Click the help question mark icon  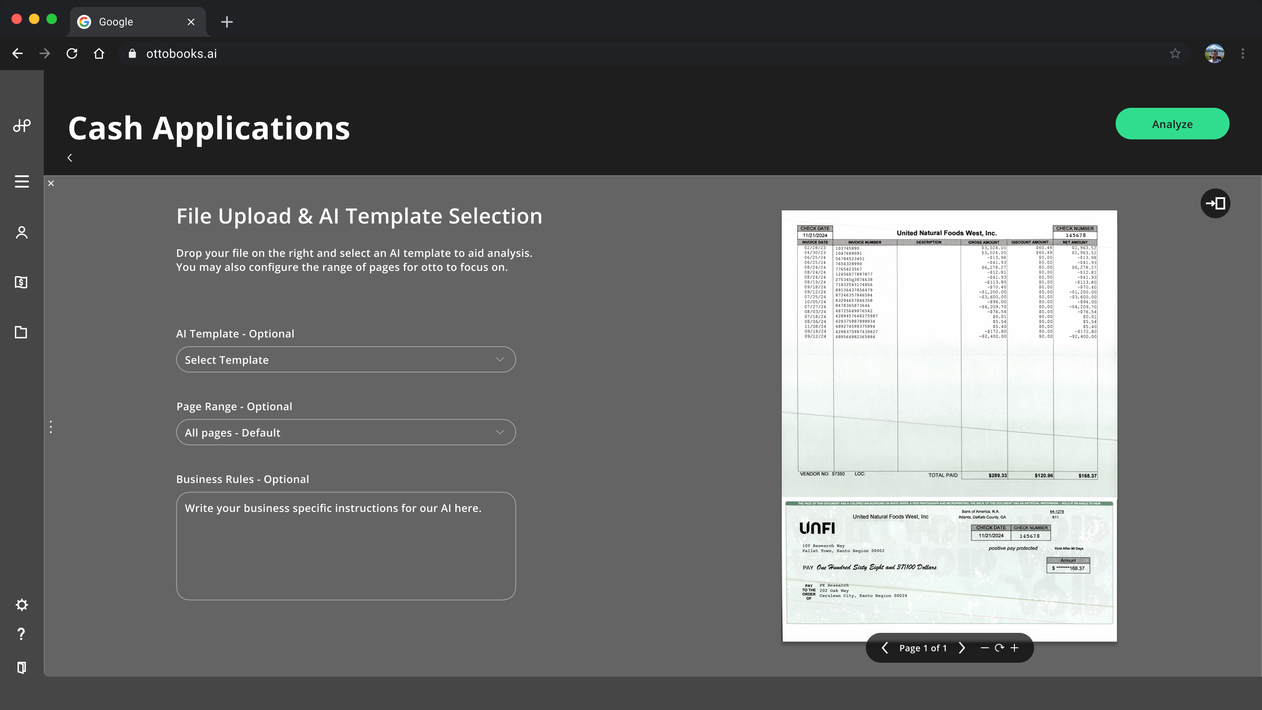coord(21,634)
